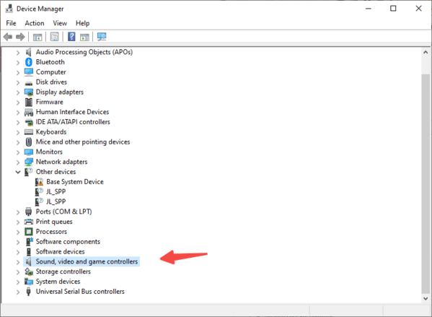Click the Bluetooth category icon

coord(29,62)
